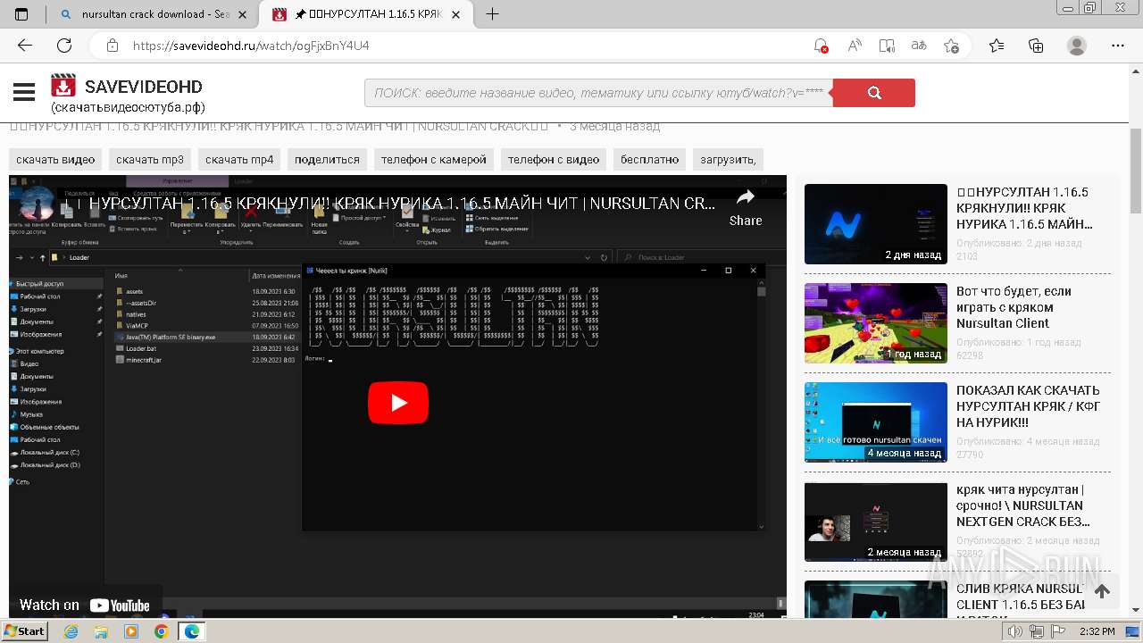This screenshot has width=1143, height=643.
Task: Open thumbnail marked 4 месяца назад
Action: [875, 422]
